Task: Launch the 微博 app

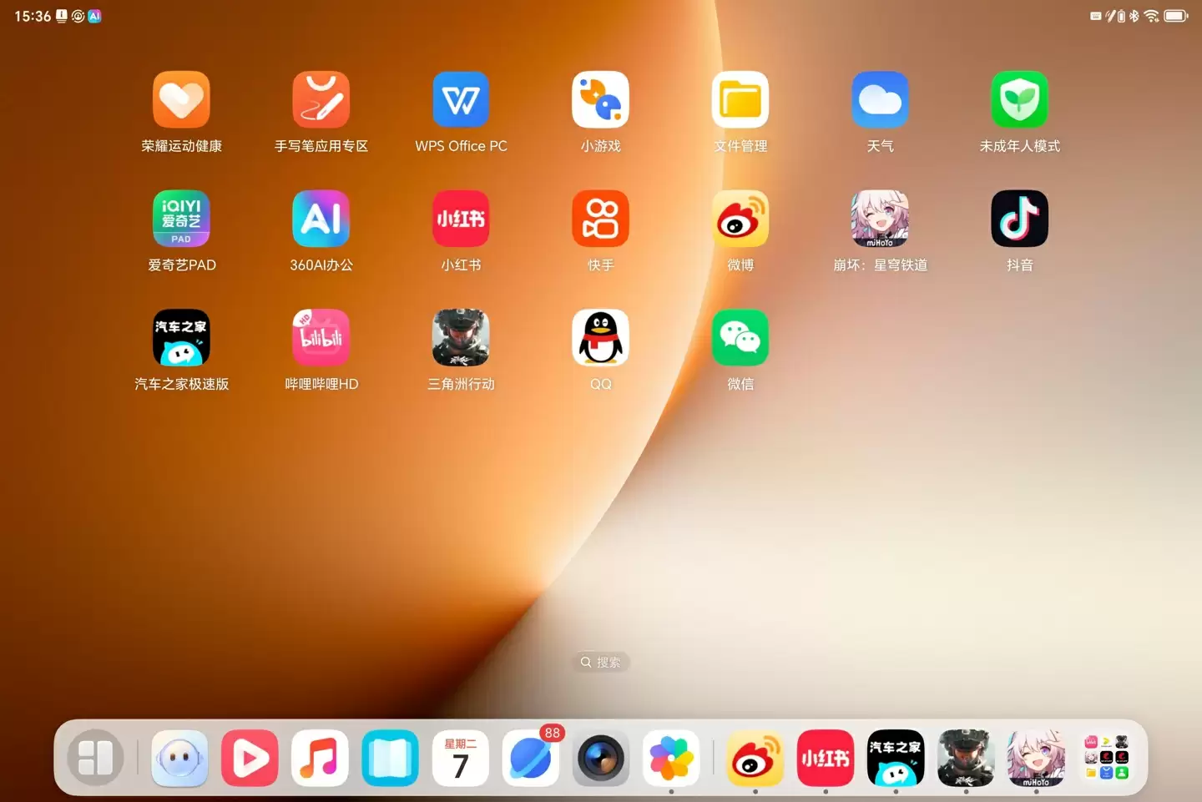Action: [740, 219]
